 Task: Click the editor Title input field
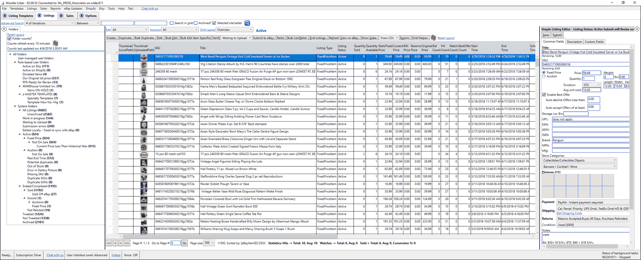pos(586,52)
